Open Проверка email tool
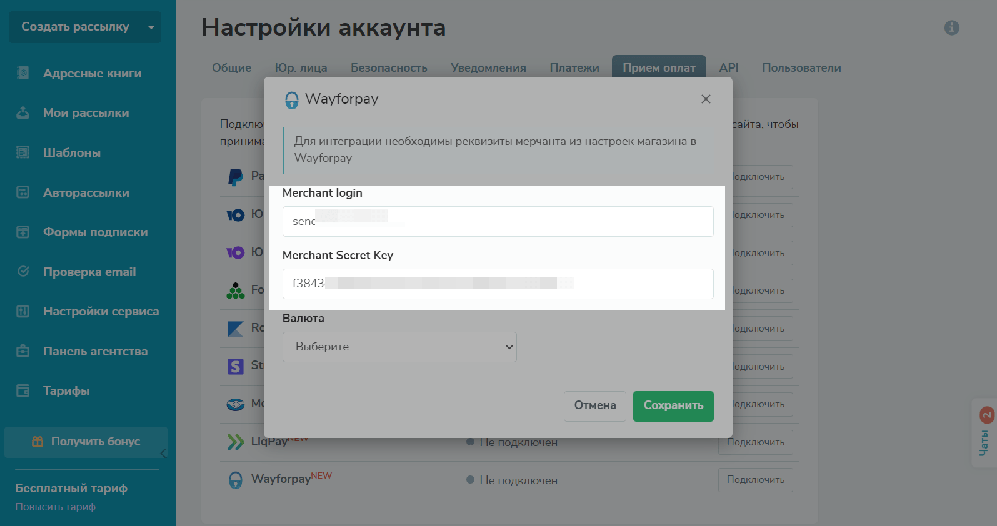 tap(89, 272)
